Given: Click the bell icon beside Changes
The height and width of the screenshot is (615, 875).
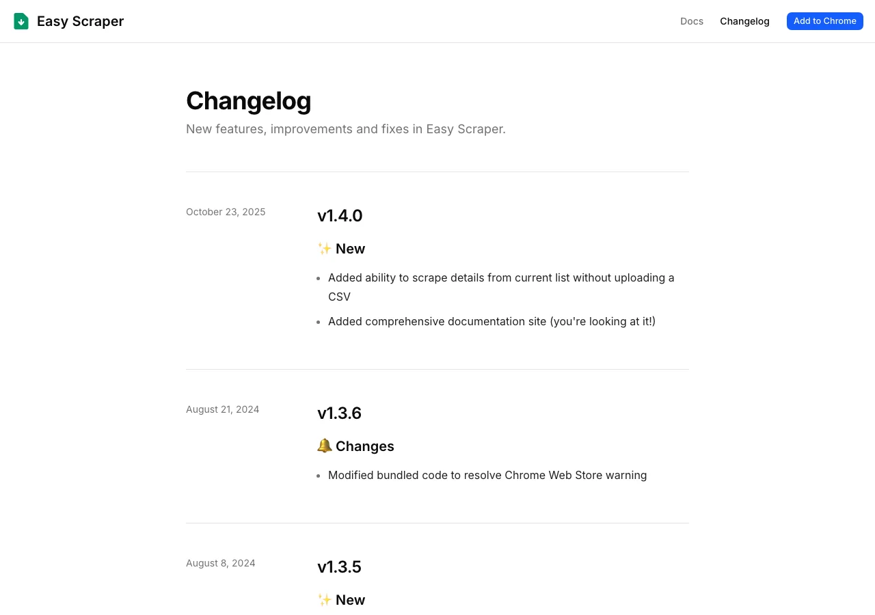Looking at the screenshot, I should tap(325, 446).
